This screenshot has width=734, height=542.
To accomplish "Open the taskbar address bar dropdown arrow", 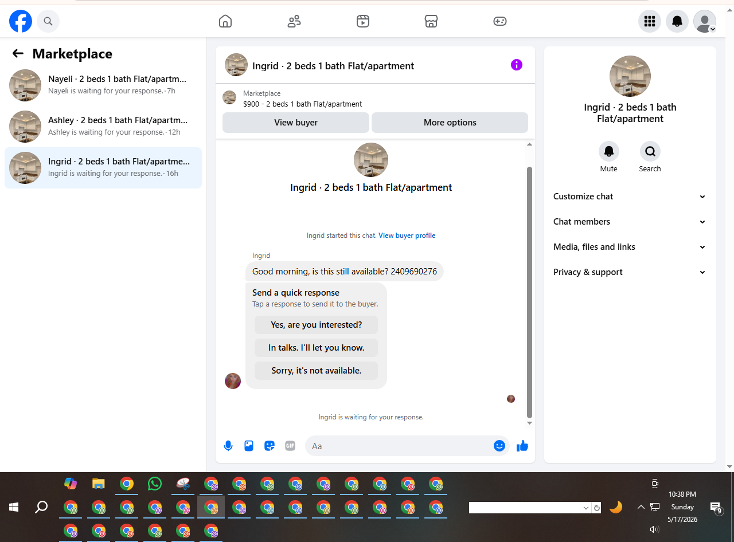I will (586, 508).
